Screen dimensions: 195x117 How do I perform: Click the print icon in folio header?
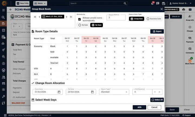184,10
